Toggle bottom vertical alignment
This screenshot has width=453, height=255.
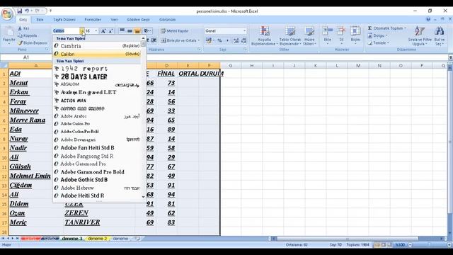[137, 30]
